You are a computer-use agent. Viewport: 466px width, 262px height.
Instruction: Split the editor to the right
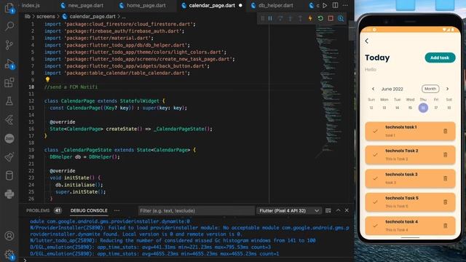pos(335,5)
